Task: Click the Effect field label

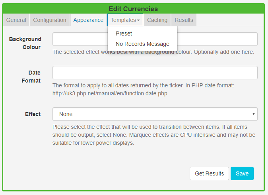Action: tap(33, 114)
